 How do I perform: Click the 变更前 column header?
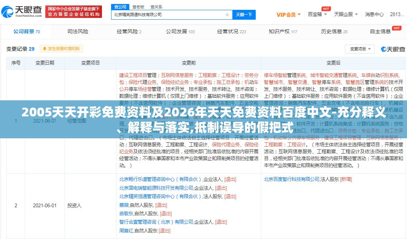tap(189, 63)
